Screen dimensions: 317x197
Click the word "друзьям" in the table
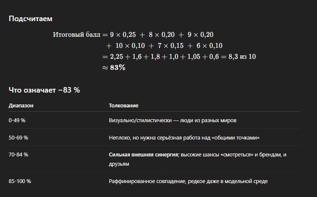click(119, 164)
